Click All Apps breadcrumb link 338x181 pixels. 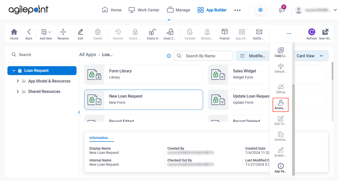pos(88,55)
